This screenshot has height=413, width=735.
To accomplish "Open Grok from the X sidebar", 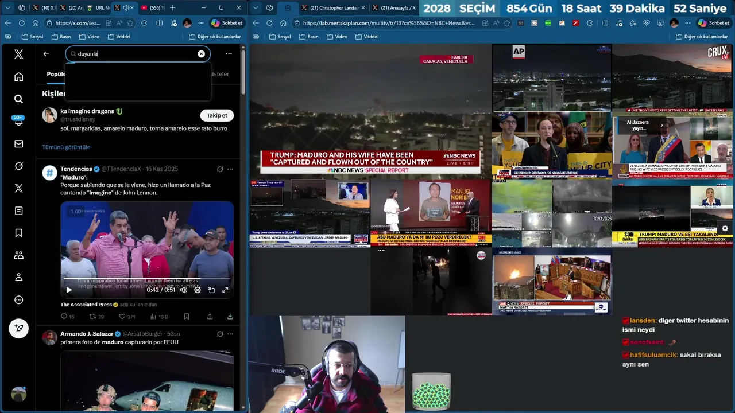I will (19, 166).
